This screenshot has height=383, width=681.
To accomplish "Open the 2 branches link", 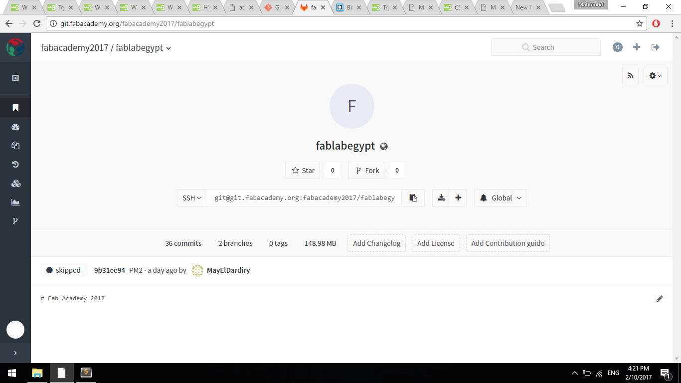I will coord(235,243).
